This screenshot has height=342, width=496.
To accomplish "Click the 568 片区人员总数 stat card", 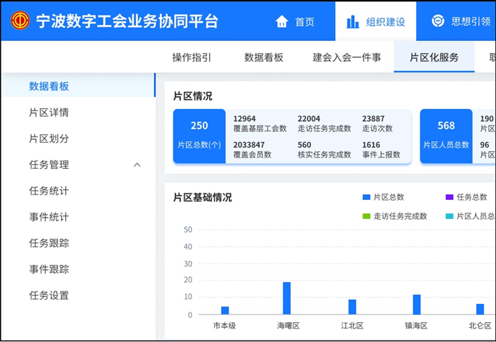I will click(x=446, y=136).
